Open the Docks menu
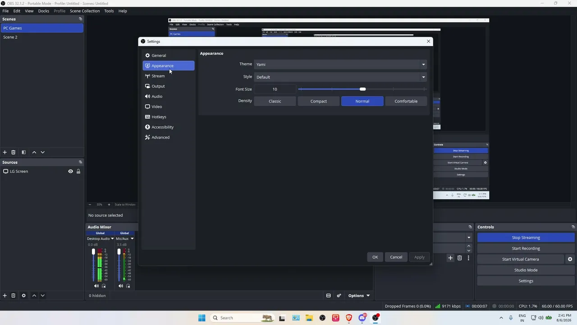This screenshot has width=577, height=325. 44,11
